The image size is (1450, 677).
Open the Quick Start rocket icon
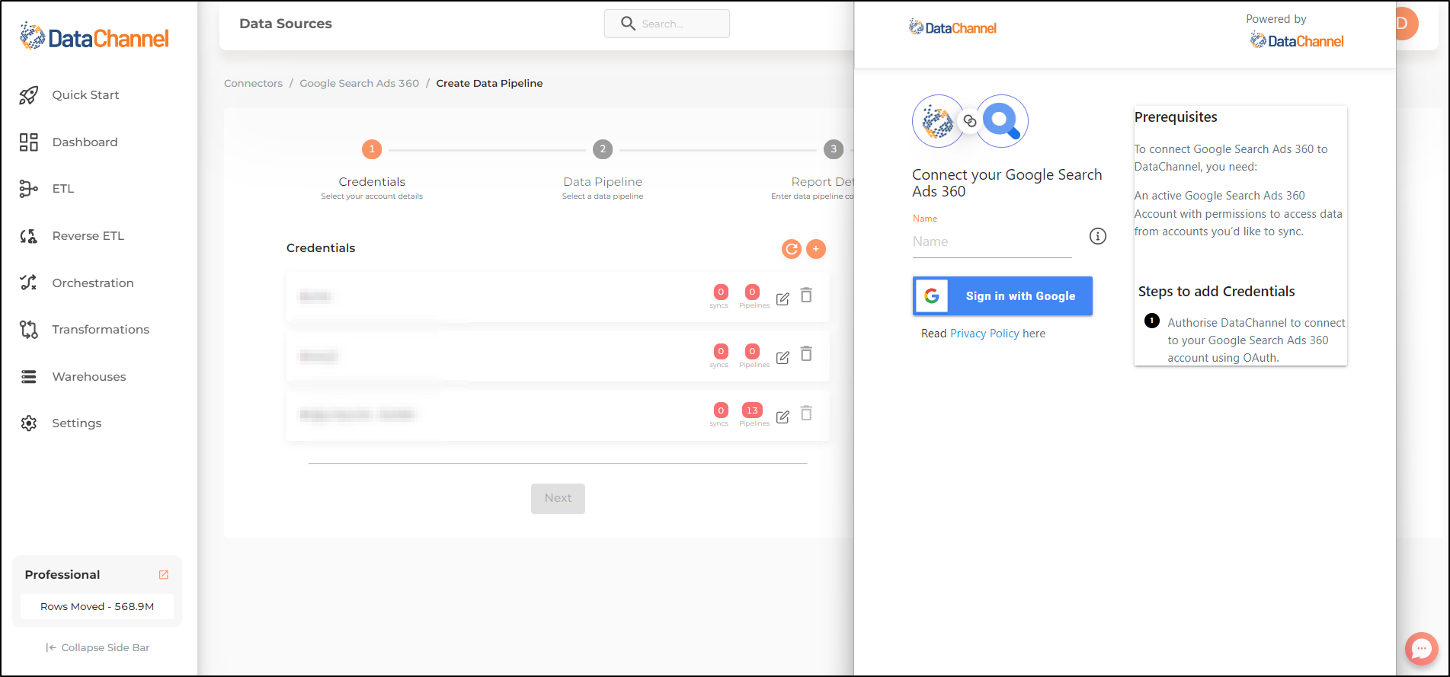(29, 95)
